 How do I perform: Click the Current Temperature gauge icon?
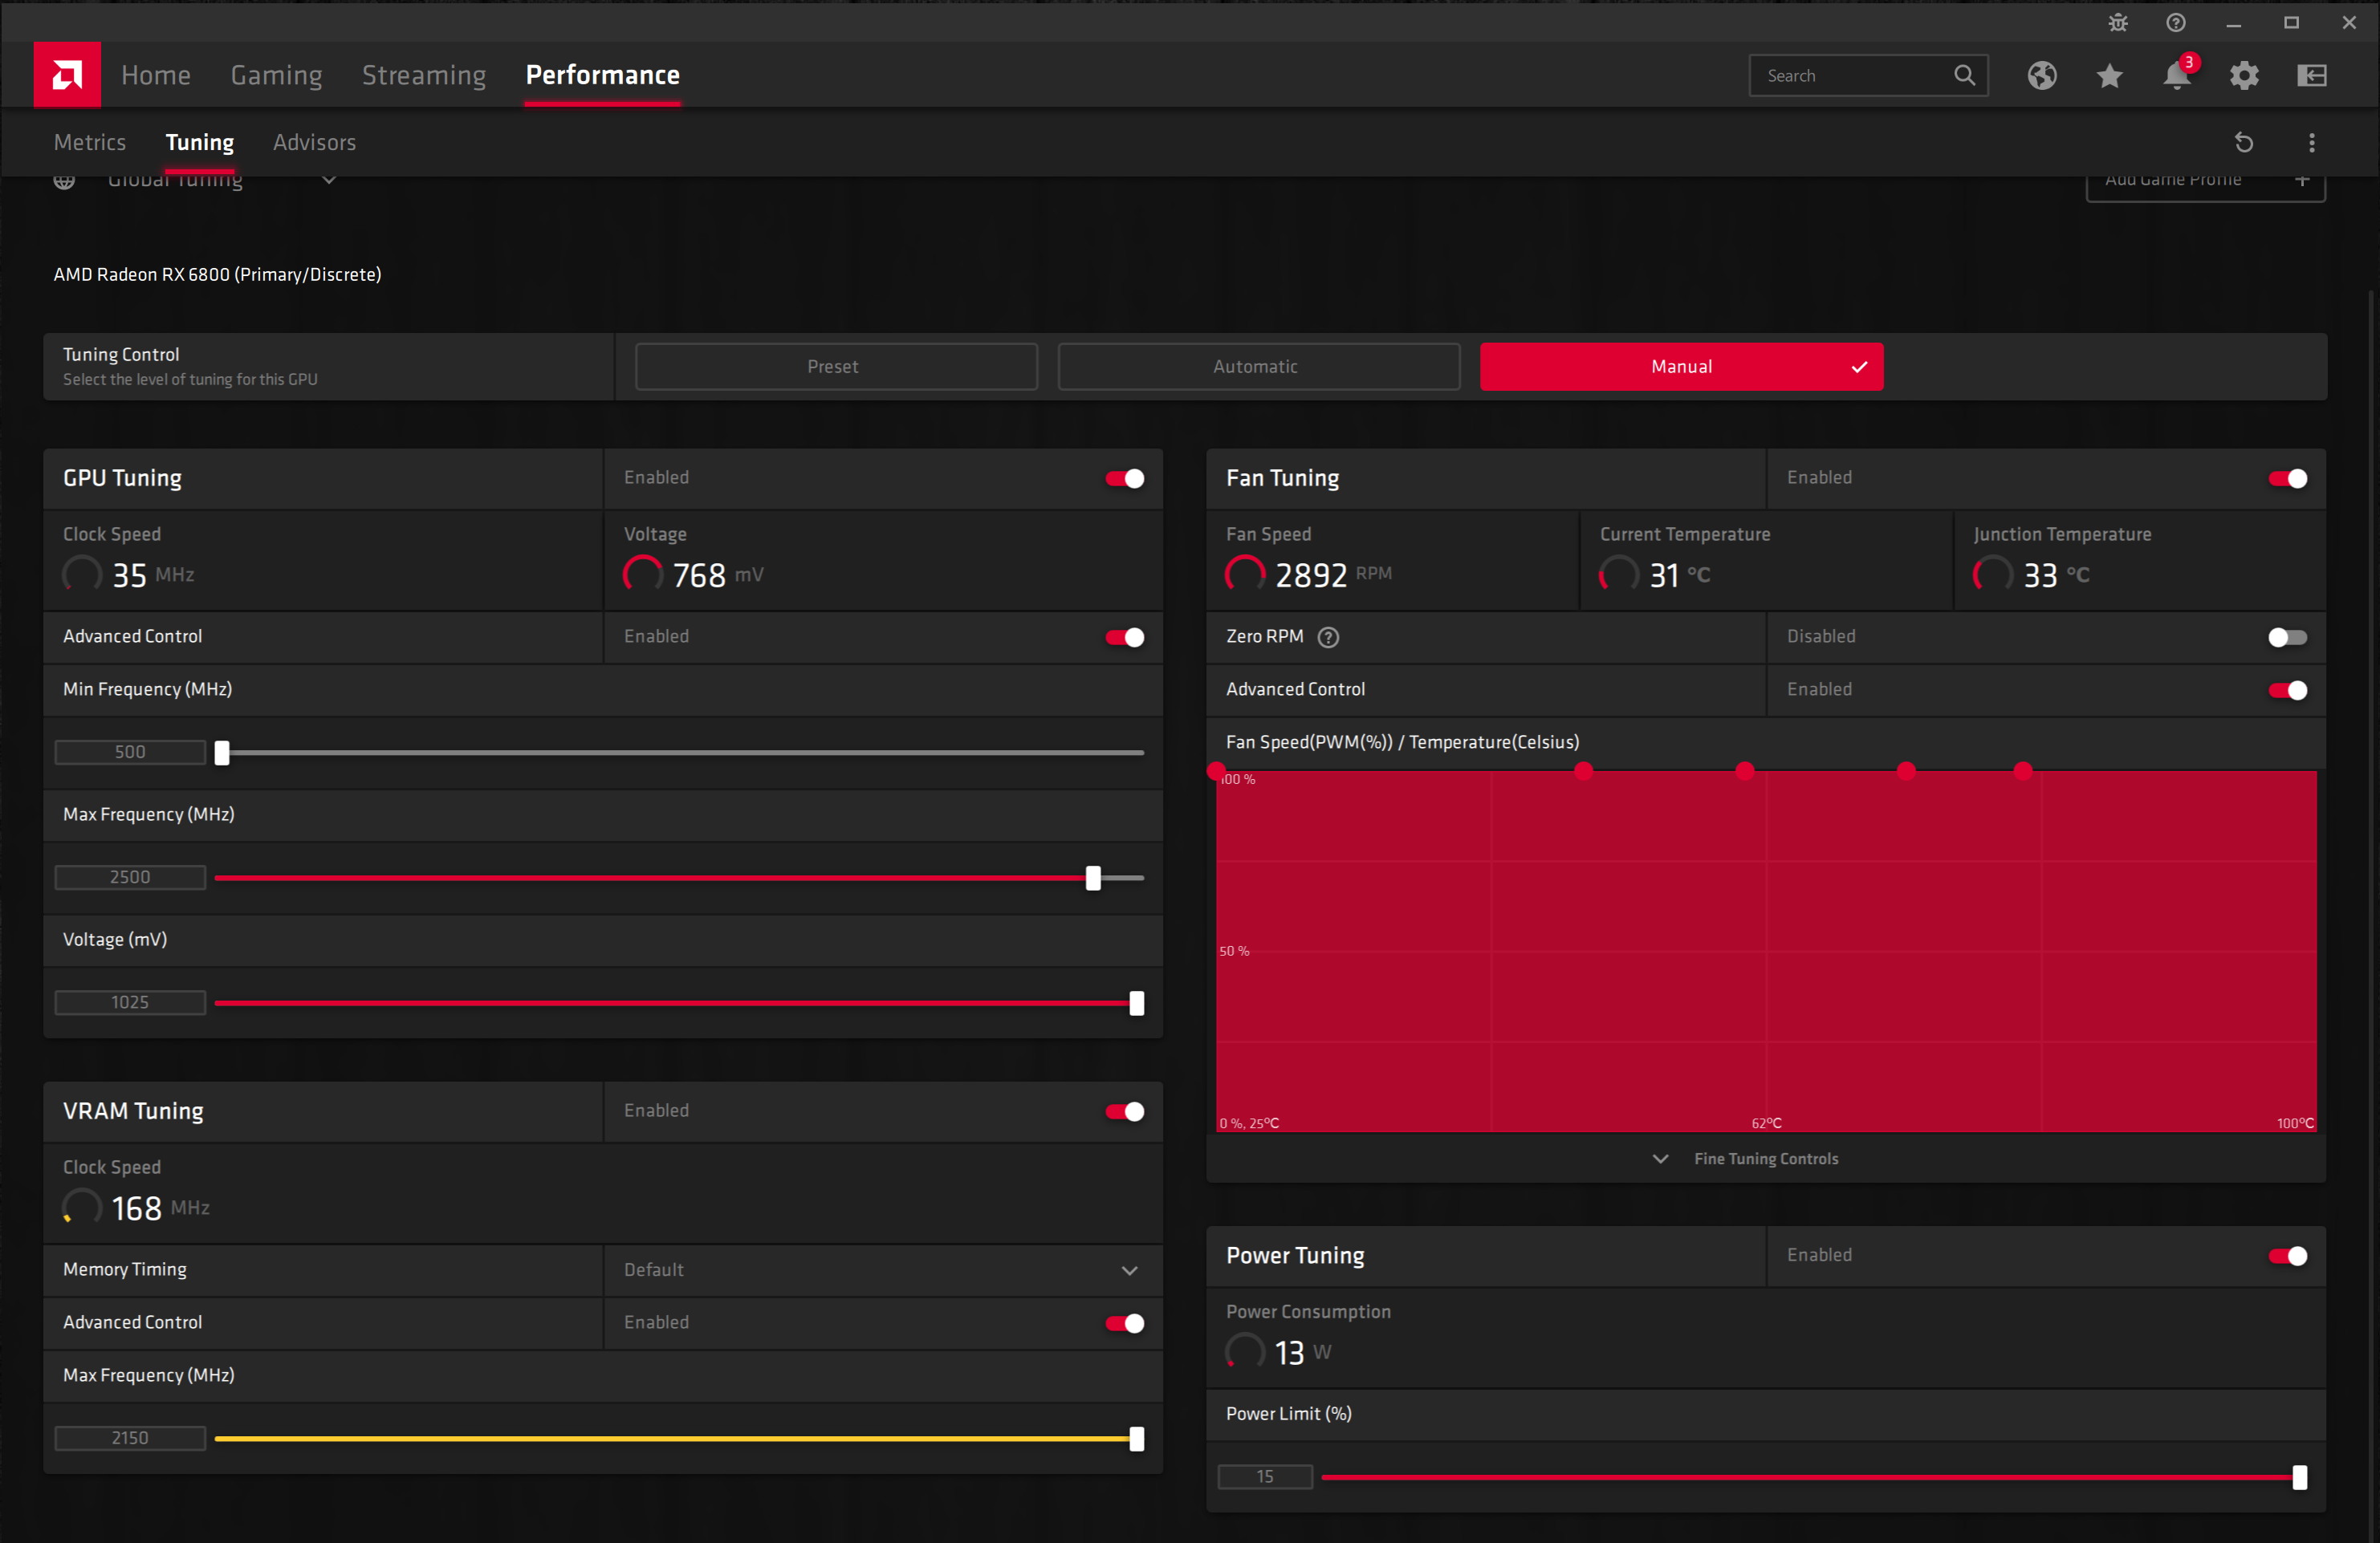tap(1619, 574)
